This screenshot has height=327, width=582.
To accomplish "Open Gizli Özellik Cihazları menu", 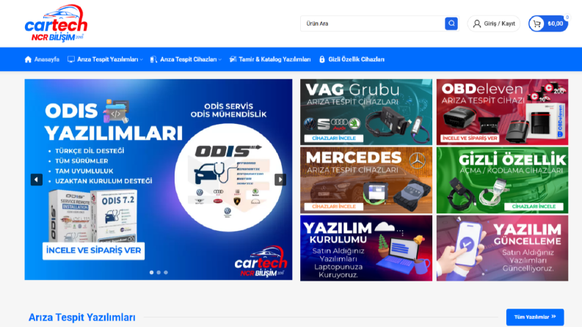I will point(352,59).
